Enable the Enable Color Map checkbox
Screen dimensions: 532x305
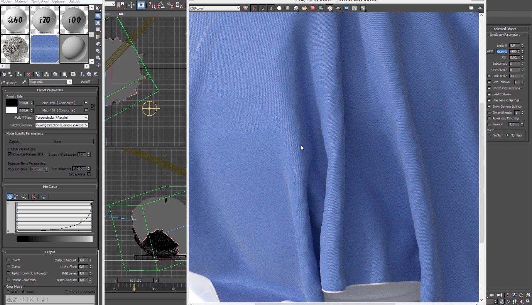(8, 280)
